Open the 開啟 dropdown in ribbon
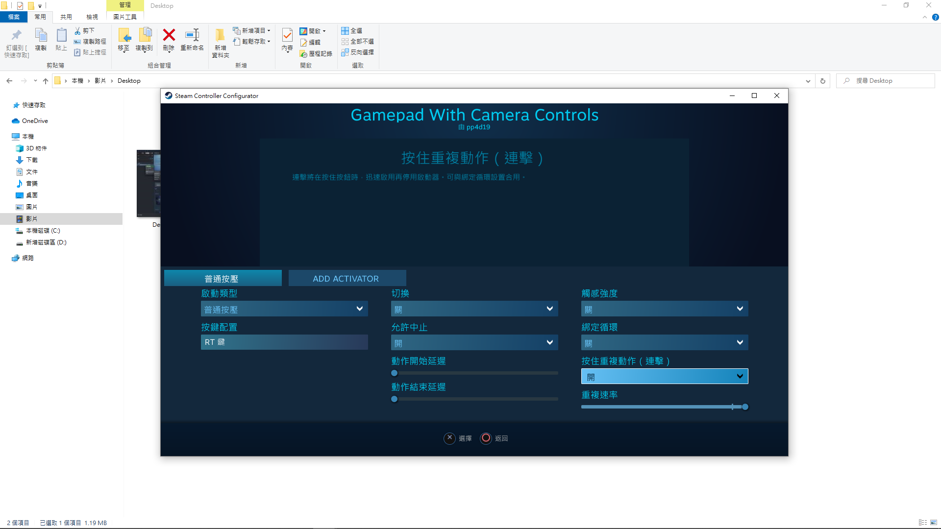The width and height of the screenshot is (941, 529). coord(313,31)
